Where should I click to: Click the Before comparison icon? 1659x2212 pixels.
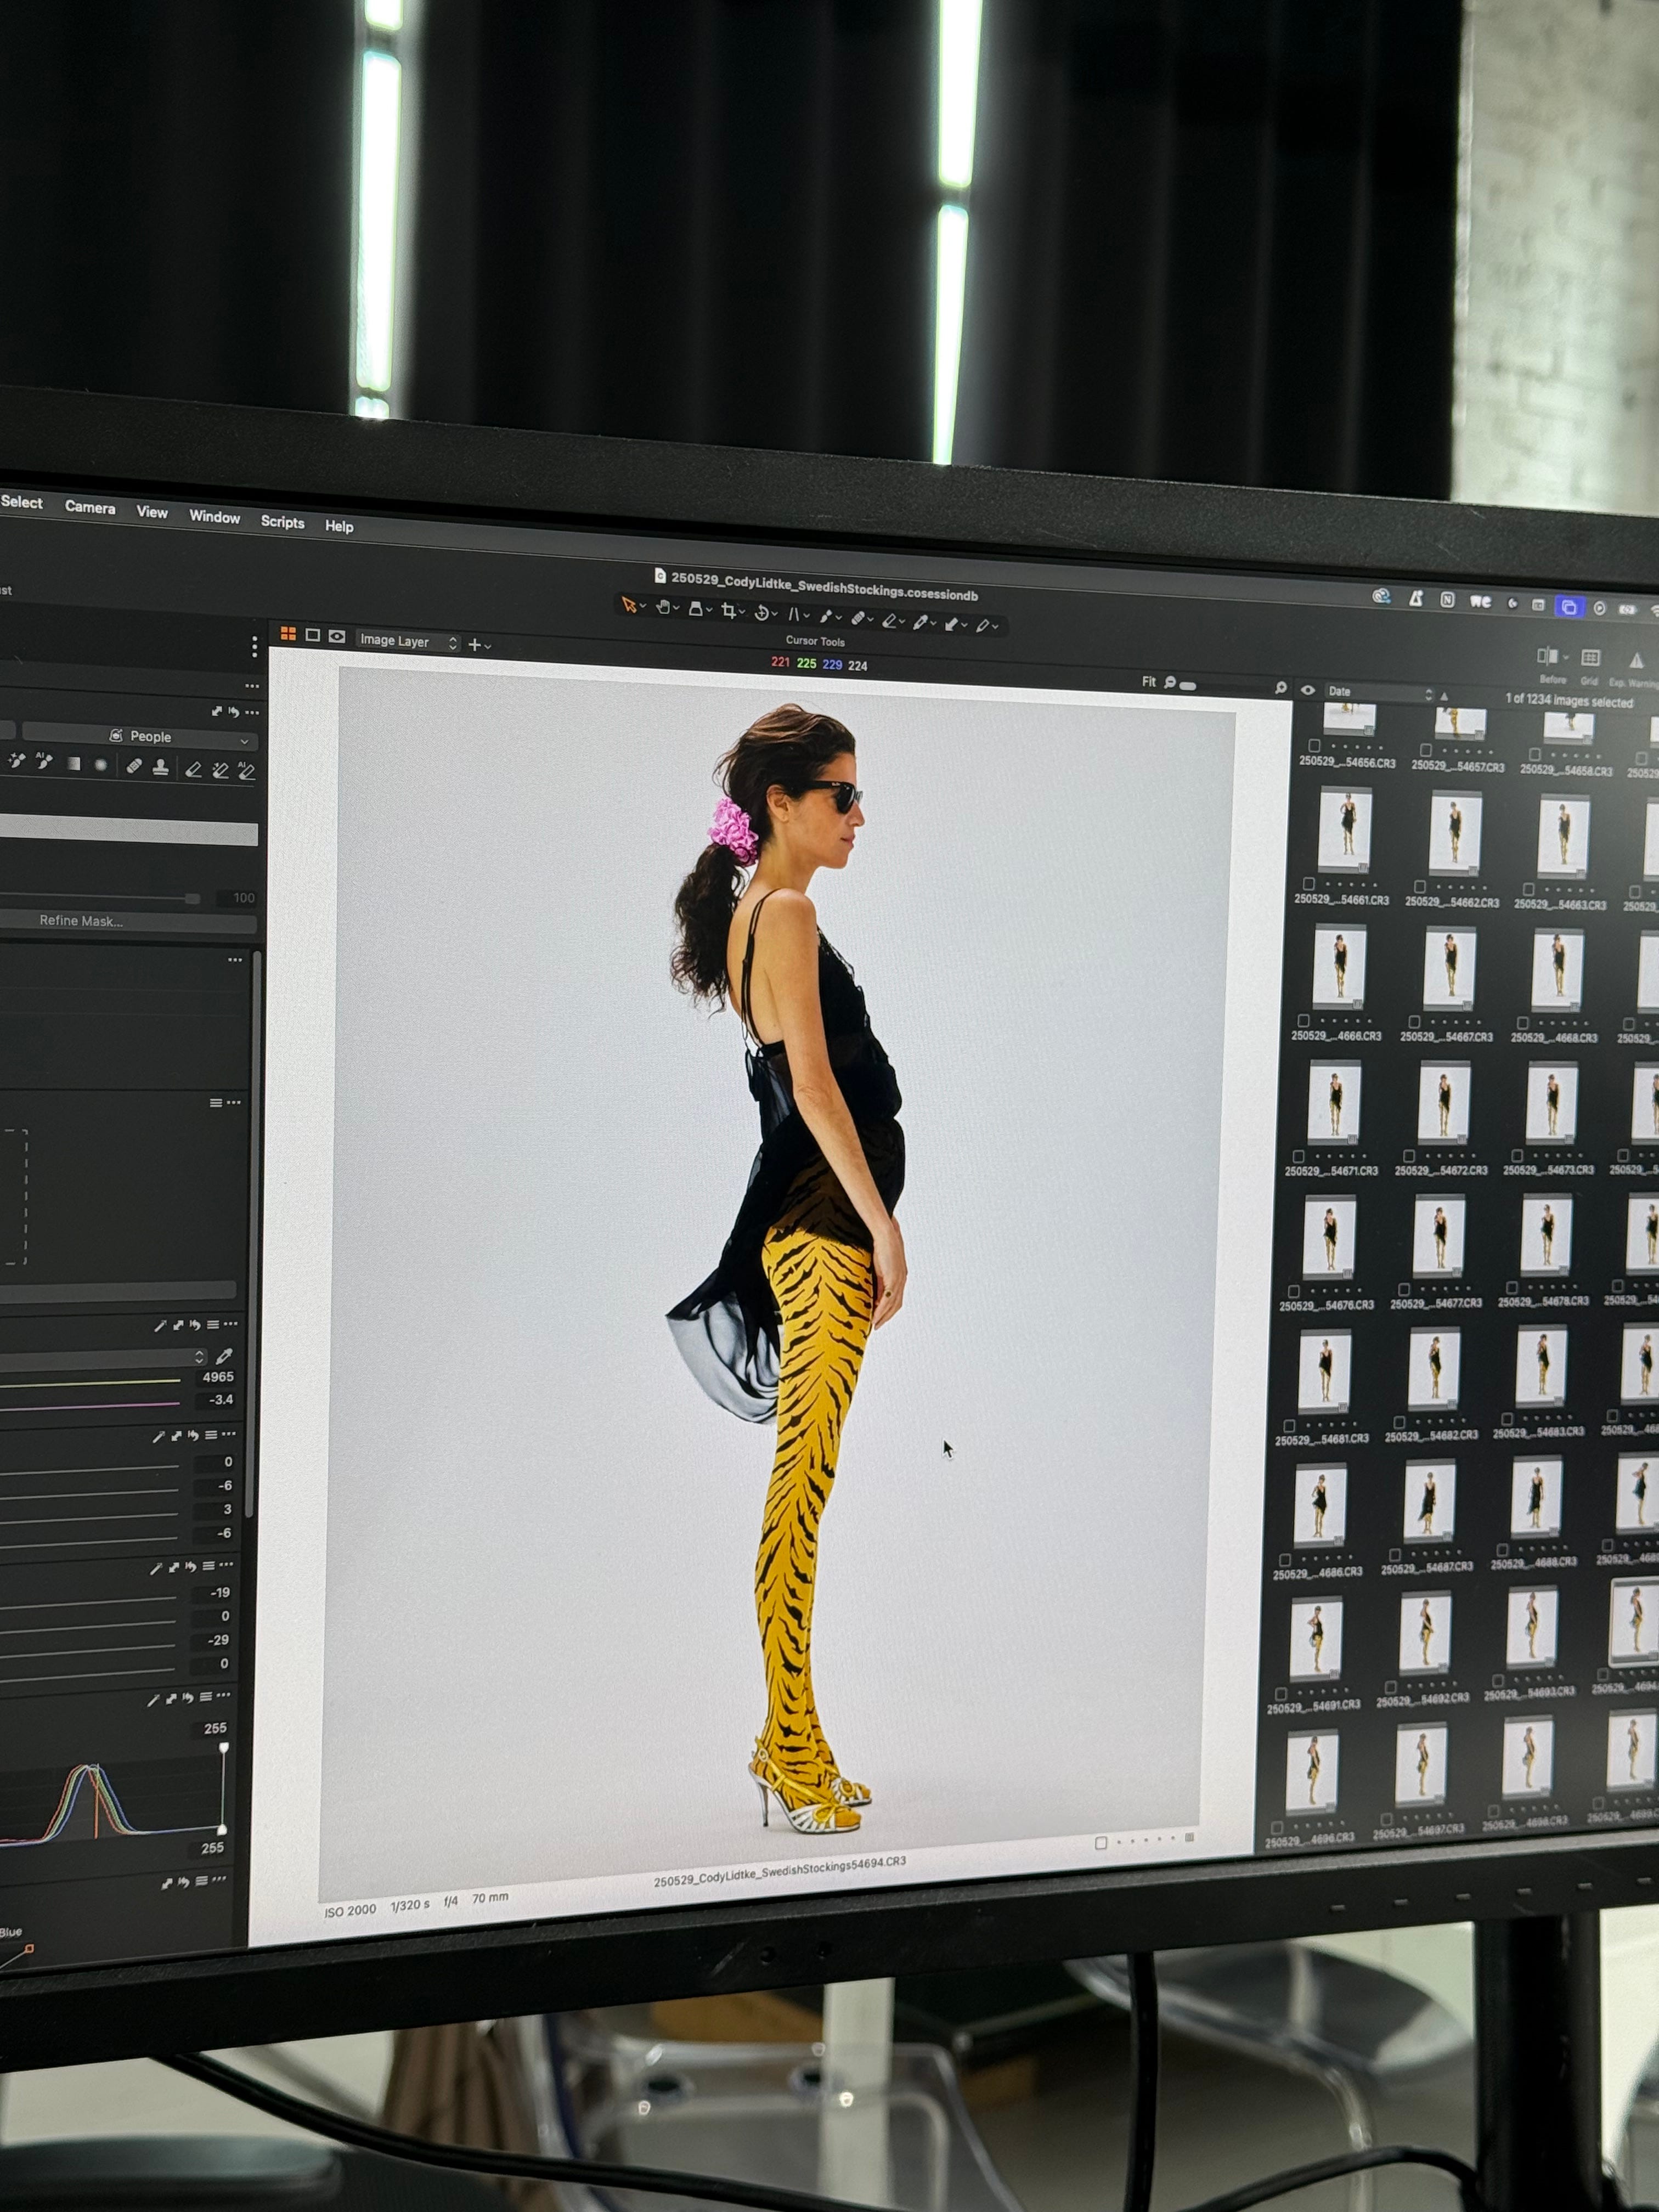click(x=1547, y=657)
